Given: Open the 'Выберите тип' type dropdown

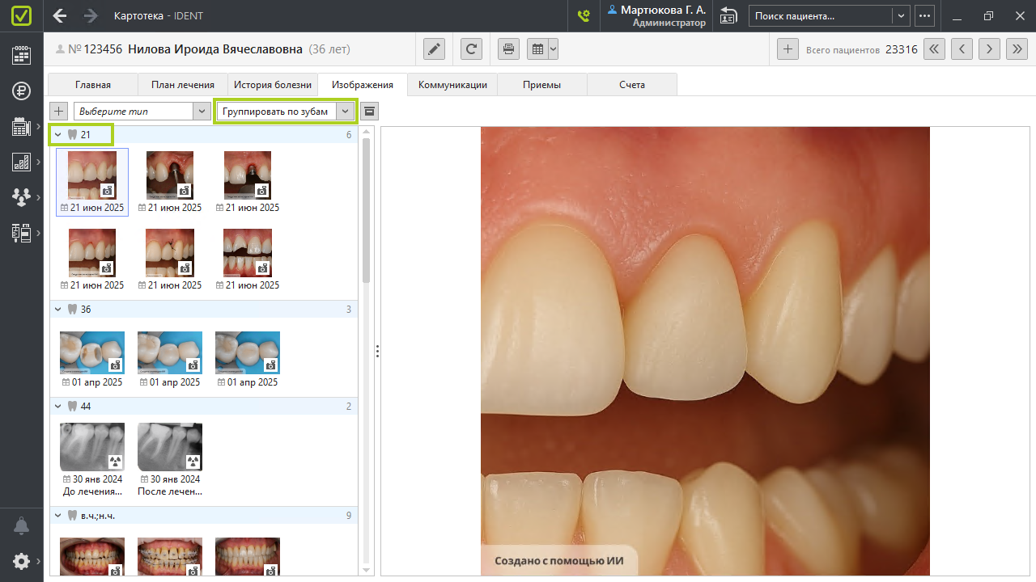Looking at the screenshot, I should 202,111.
